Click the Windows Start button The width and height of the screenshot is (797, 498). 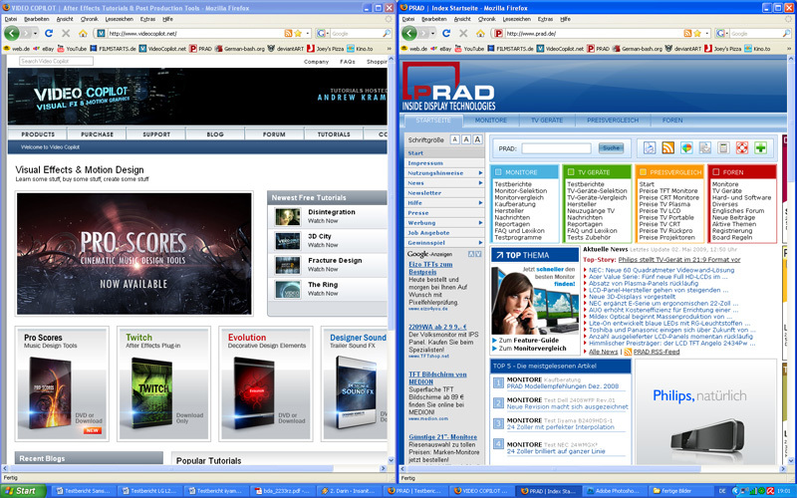(23, 491)
